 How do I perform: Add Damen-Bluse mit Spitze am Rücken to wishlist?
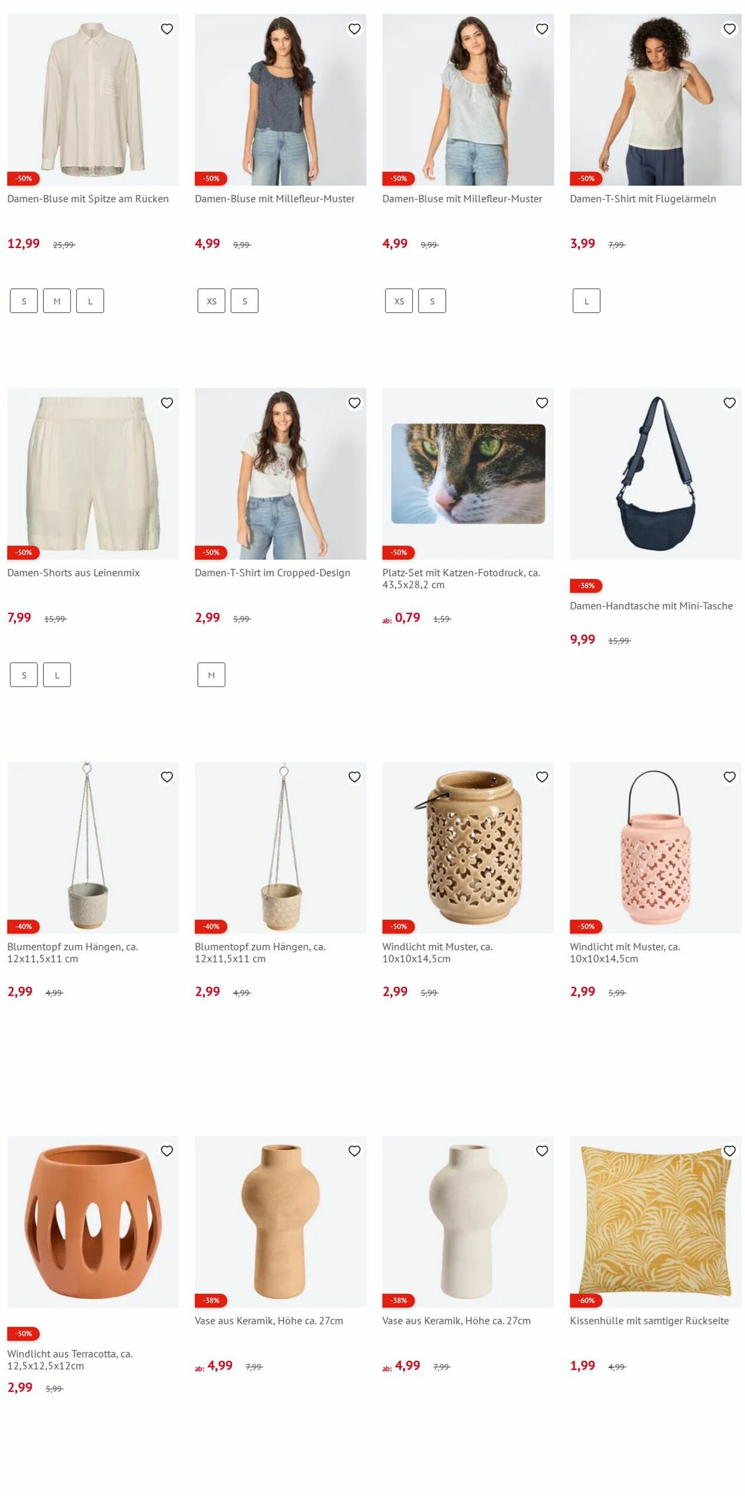click(167, 29)
